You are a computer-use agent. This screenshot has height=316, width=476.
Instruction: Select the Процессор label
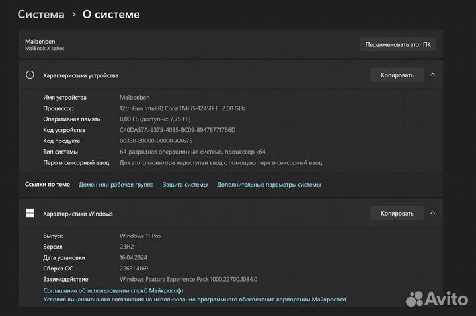tap(58, 108)
